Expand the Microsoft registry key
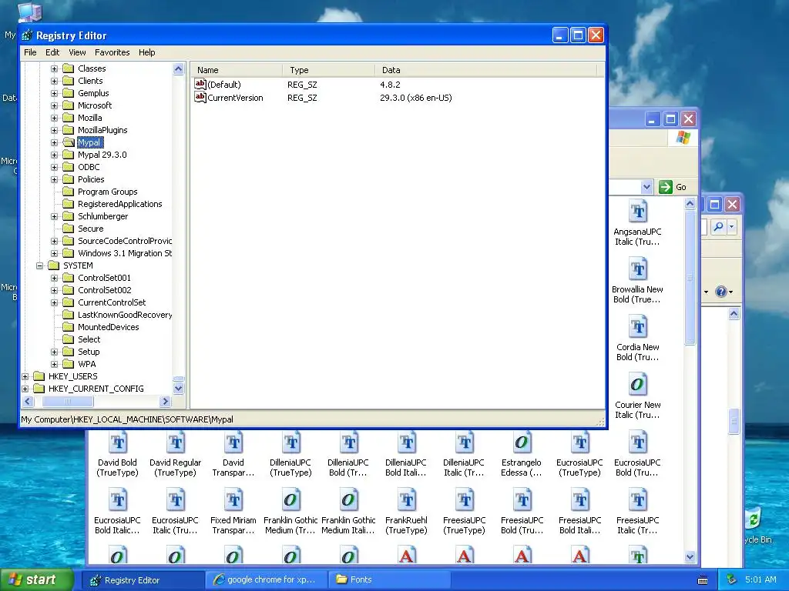This screenshot has width=789, height=591. coord(55,105)
